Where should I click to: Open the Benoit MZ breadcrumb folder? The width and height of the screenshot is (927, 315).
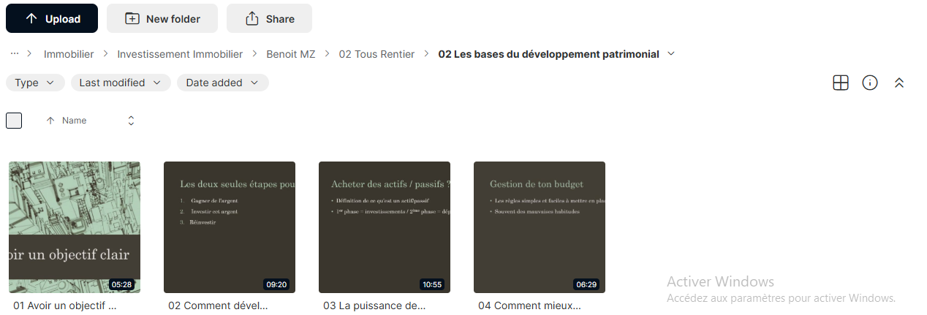[x=291, y=54]
